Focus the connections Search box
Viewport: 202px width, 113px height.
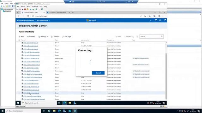(151, 36)
